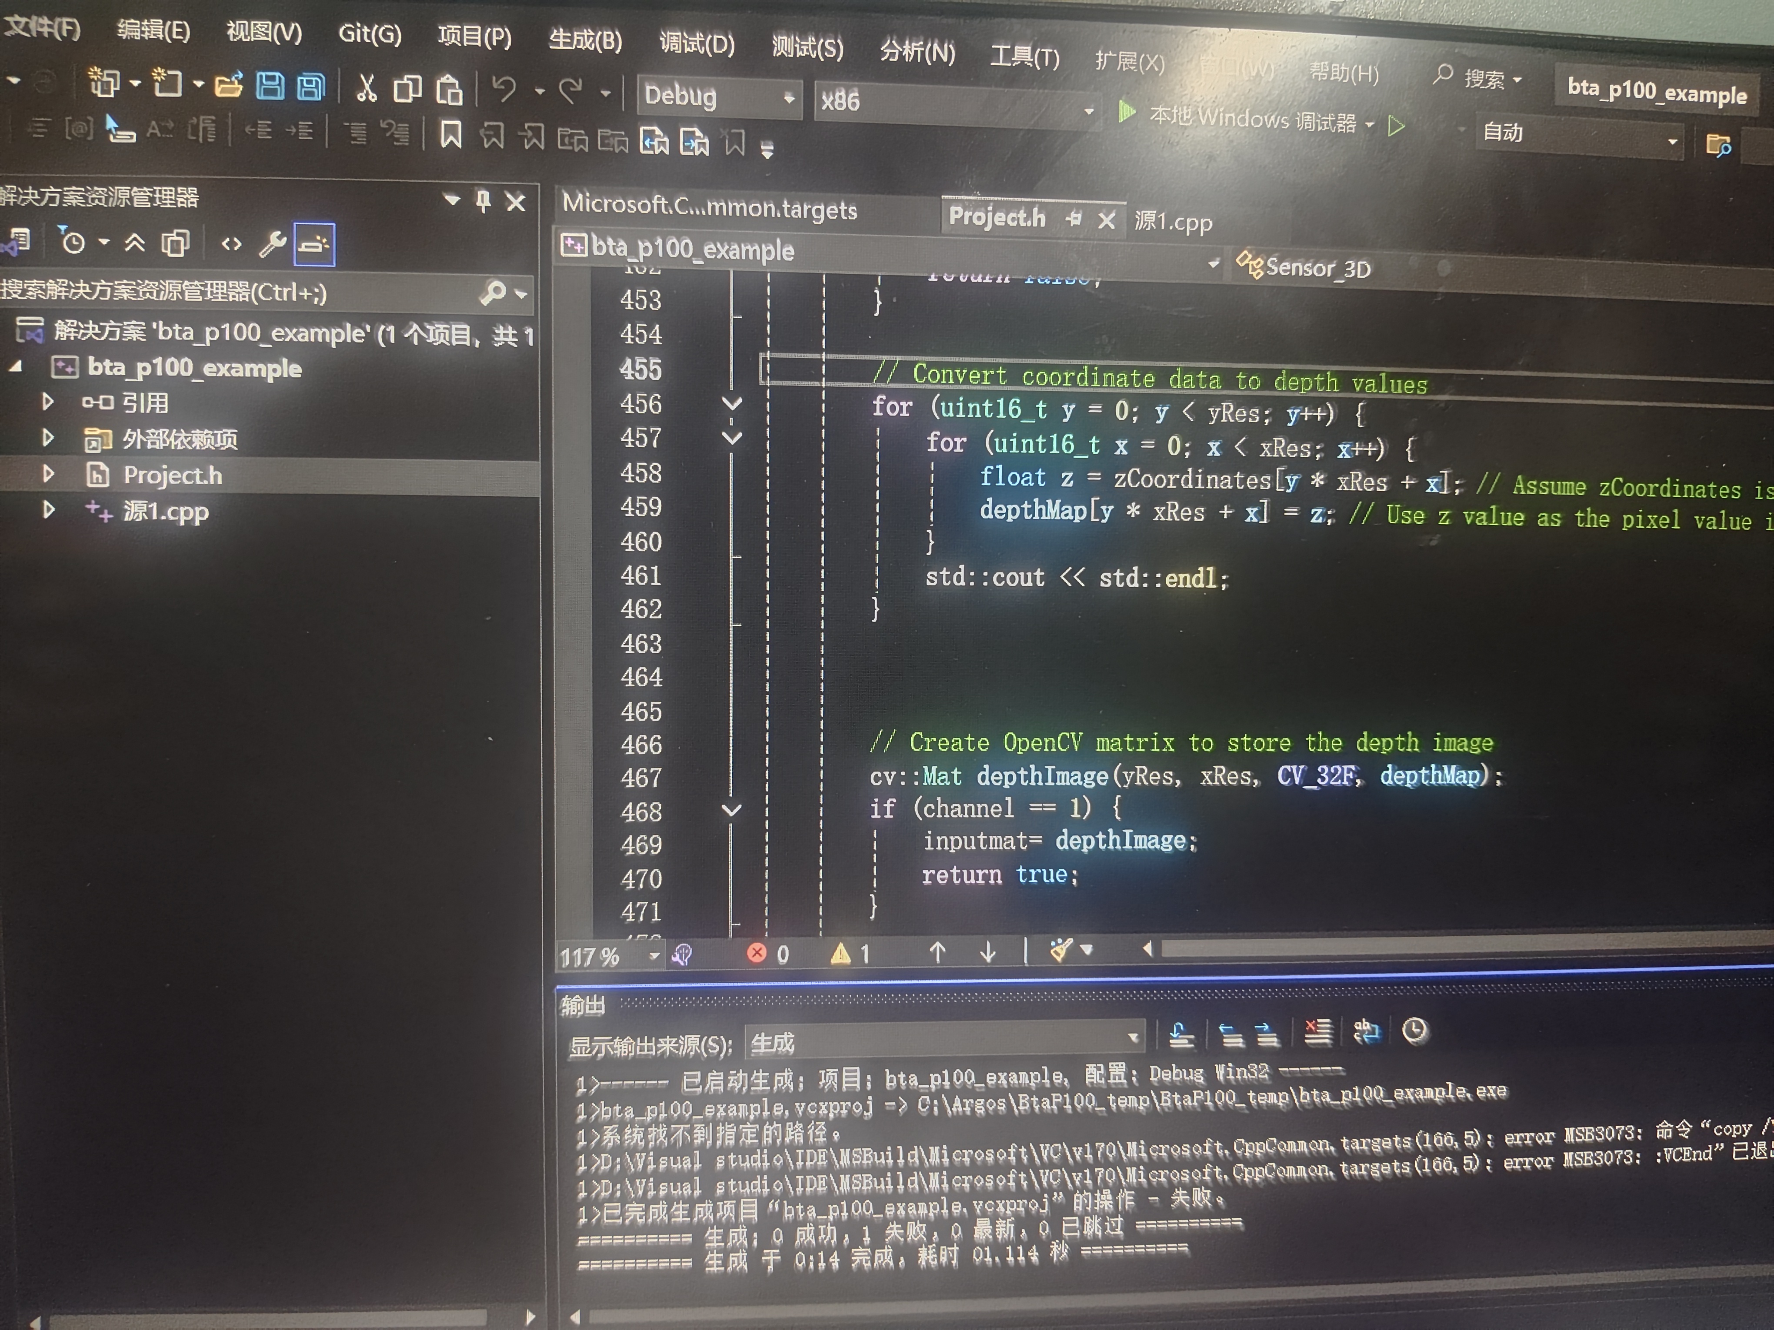
Task: Click the Paste toolbar icon
Action: click(x=450, y=90)
